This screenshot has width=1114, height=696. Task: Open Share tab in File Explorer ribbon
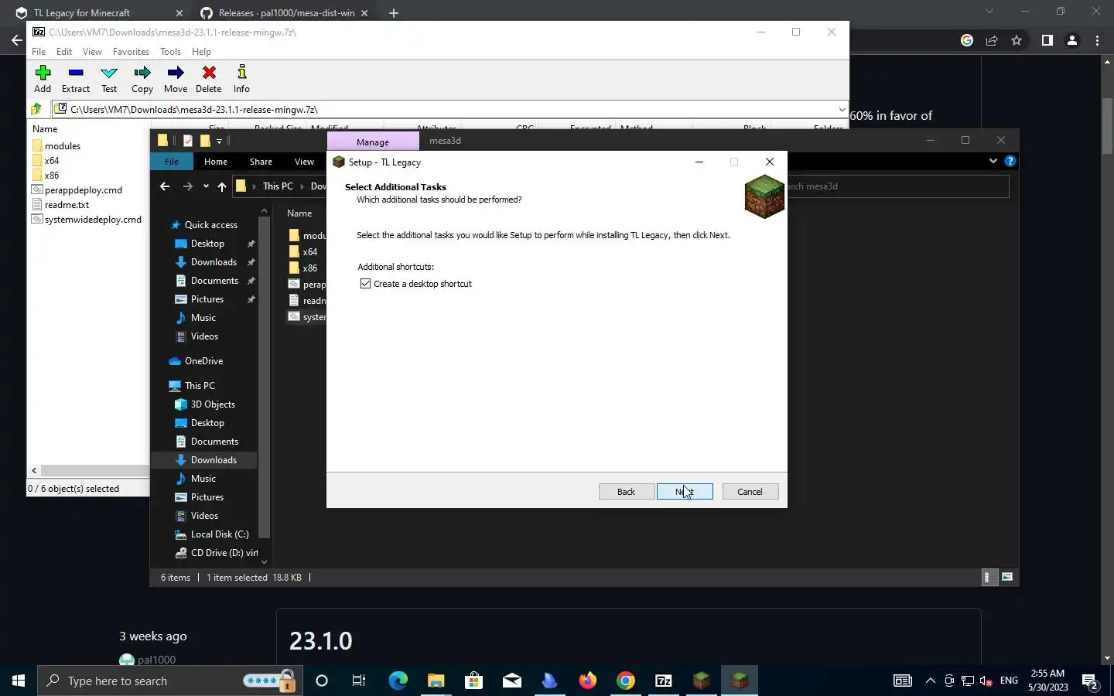tap(261, 162)
